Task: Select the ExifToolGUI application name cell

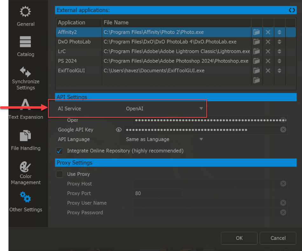Action: coord(79,71)
